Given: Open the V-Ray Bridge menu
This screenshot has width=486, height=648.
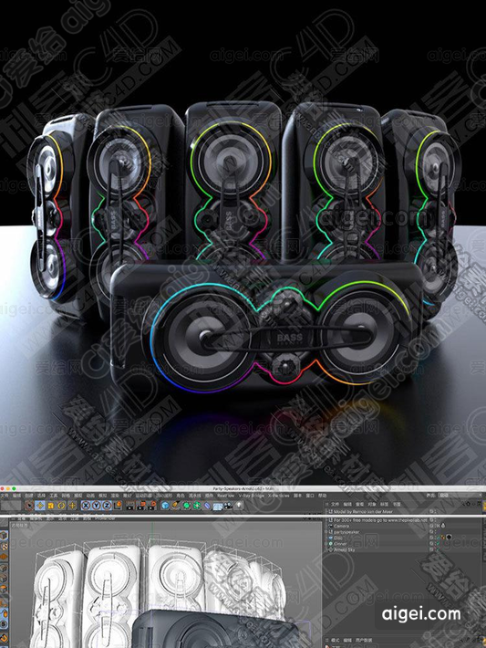Looking at the screenshot, I should coord(253,496).
